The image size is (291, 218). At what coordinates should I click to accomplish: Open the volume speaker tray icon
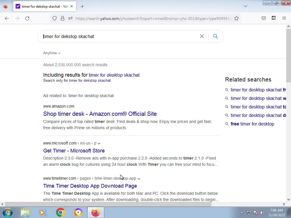(262, 213)
